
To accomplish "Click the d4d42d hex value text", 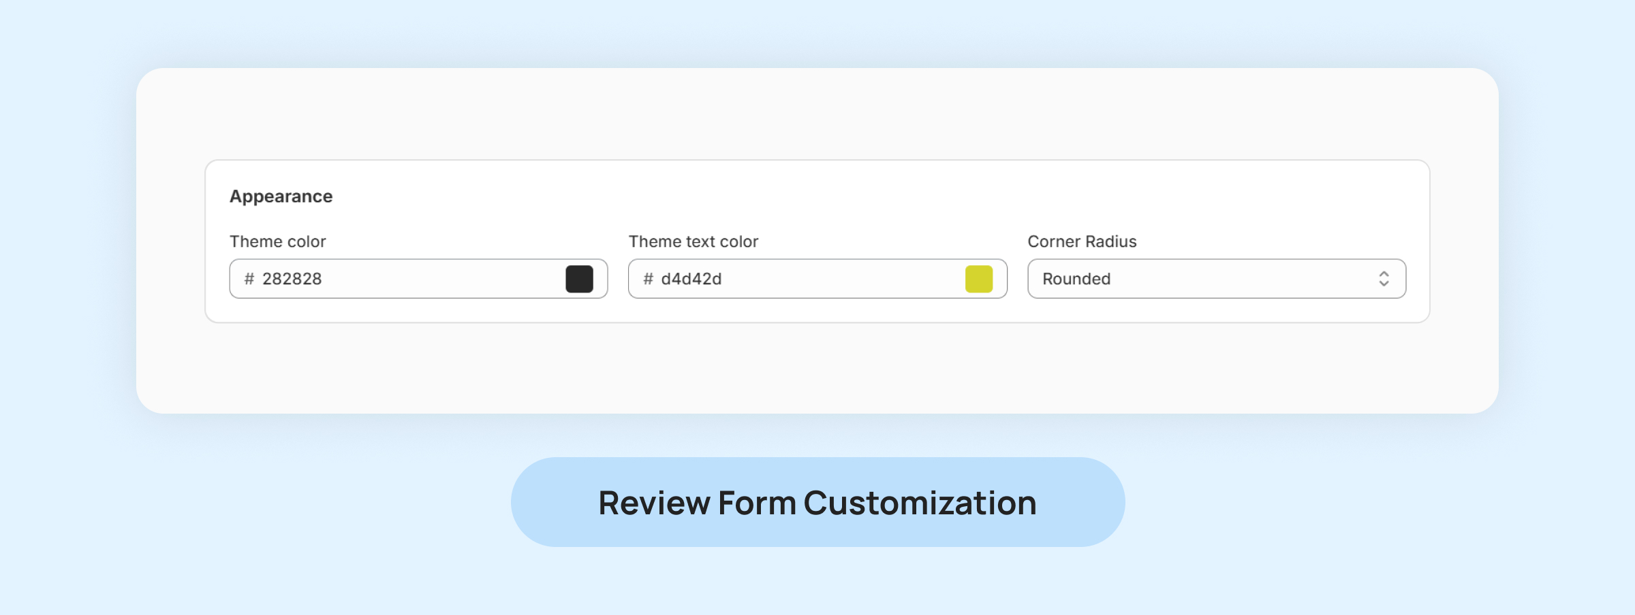I will (691, 279).
